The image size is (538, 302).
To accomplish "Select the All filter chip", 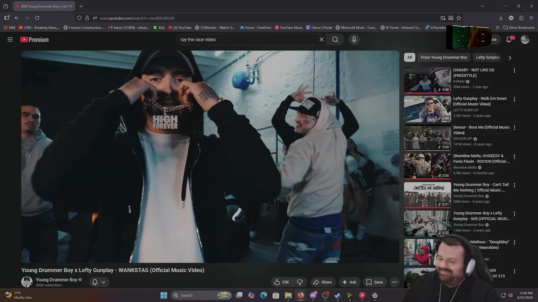I will tap(409, 57).
